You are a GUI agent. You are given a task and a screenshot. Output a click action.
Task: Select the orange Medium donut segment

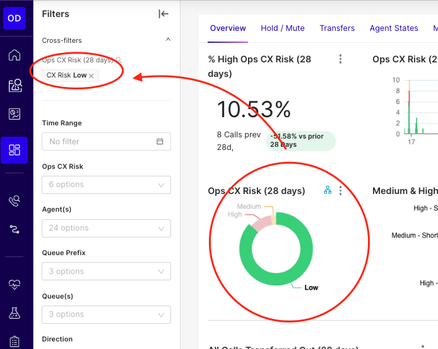click(273, 219)
